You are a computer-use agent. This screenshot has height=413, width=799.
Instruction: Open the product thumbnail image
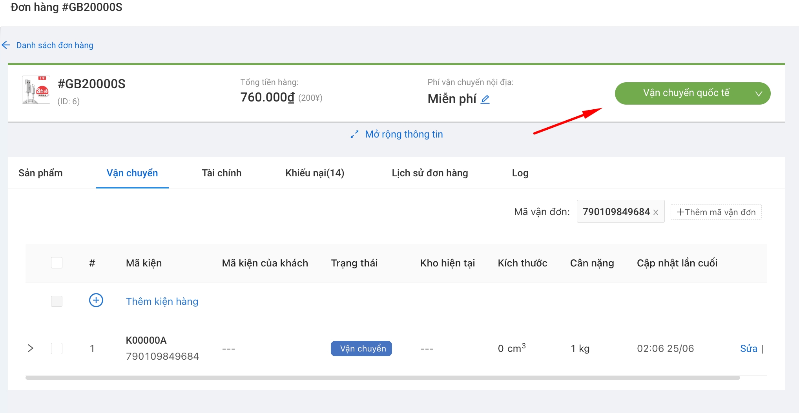pyautogui.click(x=36, y=90)
